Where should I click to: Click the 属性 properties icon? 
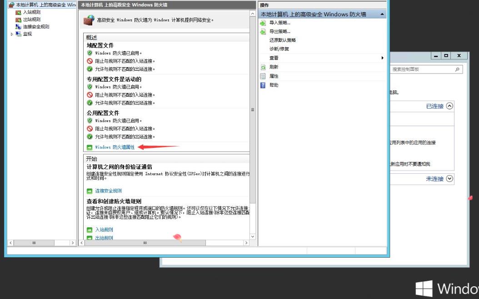pyautogui.click(x=263, y=76)
